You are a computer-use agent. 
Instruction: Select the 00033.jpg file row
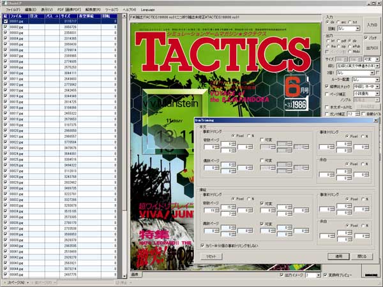point(60,205)
